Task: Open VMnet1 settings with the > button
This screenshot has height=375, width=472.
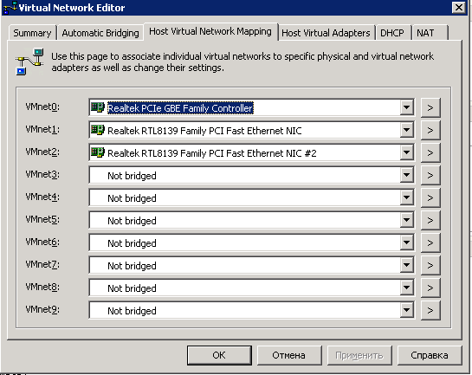Action: pos(430,130)
